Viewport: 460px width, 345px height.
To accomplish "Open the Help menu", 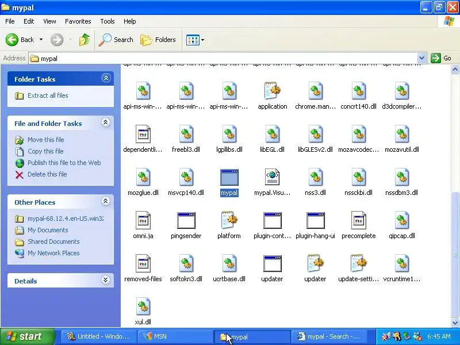I will pyautogui.click(x=130, y=21).
